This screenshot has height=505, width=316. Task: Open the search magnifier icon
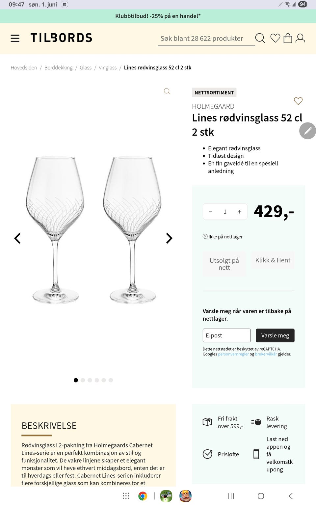[260, 38]
